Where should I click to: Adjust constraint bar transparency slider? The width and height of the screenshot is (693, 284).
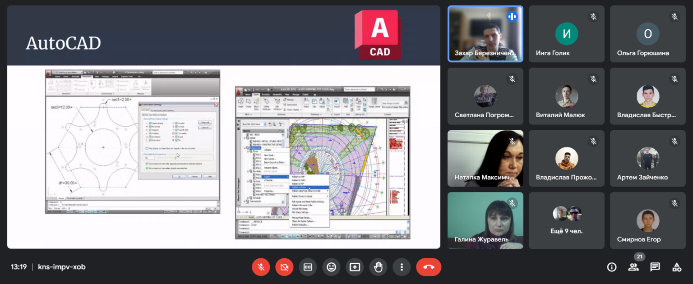point(176,158)
